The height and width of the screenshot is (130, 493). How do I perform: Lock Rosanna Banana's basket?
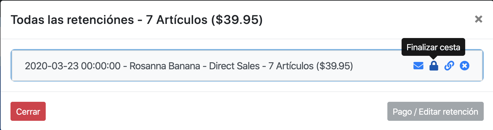[434, 66]
